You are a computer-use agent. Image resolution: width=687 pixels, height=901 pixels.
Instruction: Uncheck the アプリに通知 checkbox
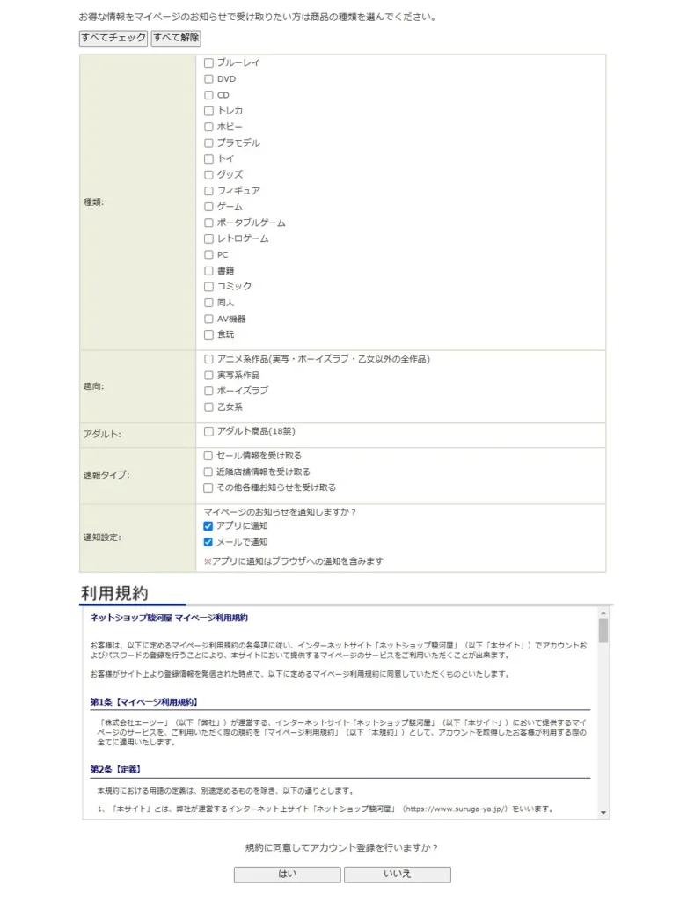(x=209, y=526)
